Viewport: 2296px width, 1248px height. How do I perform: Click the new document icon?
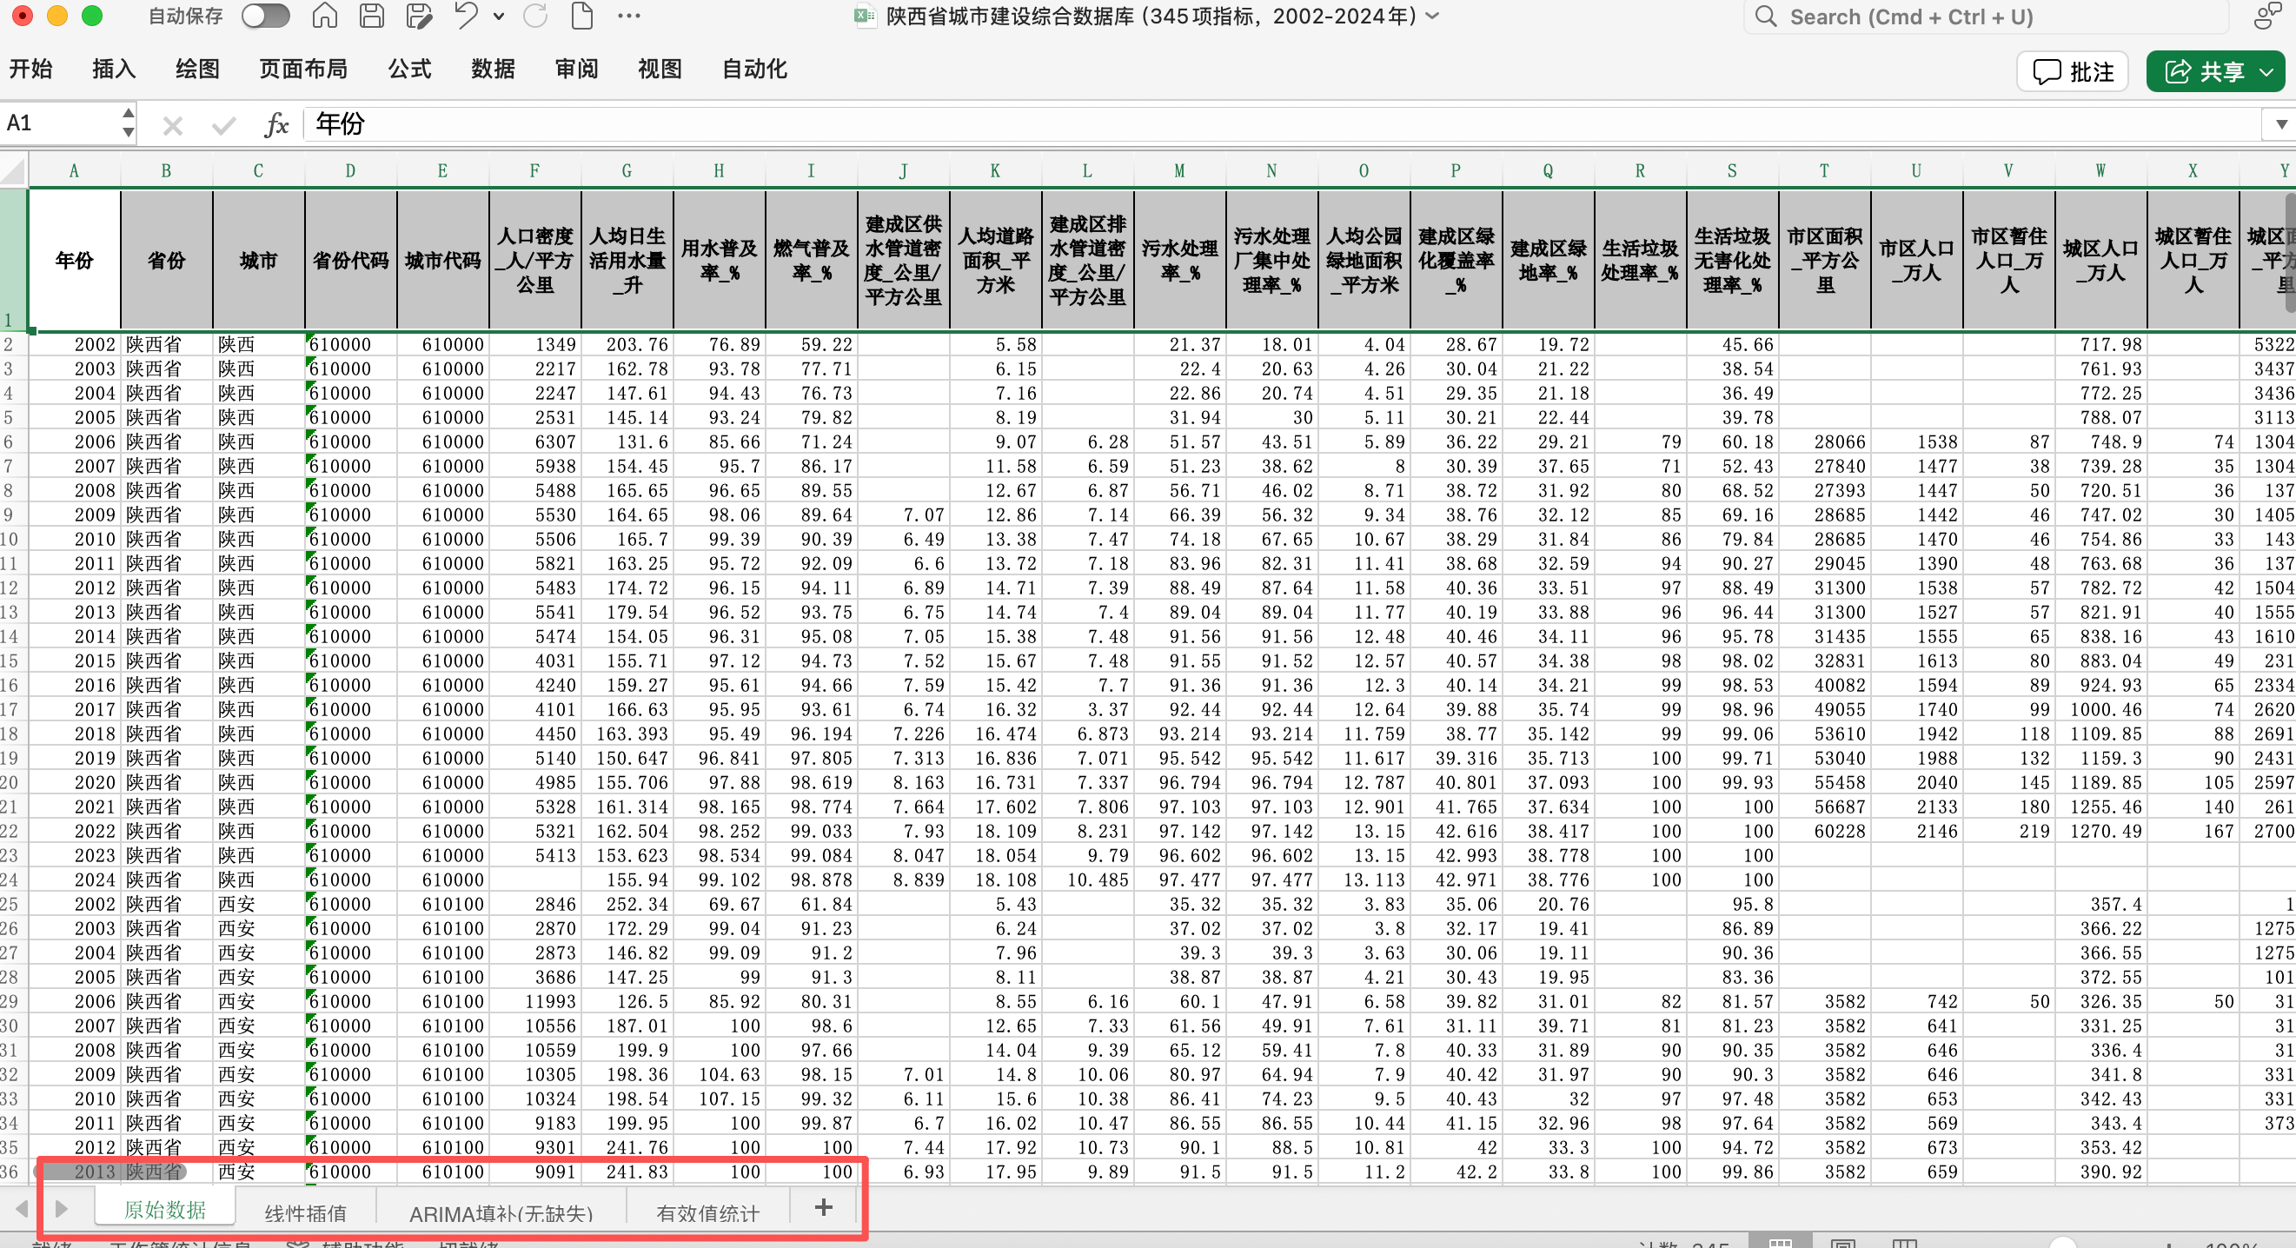(581, 16)
